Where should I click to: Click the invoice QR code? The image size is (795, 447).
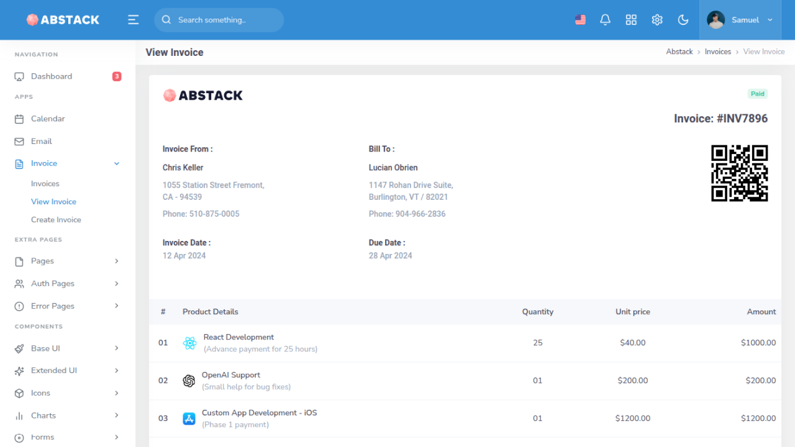740,173
